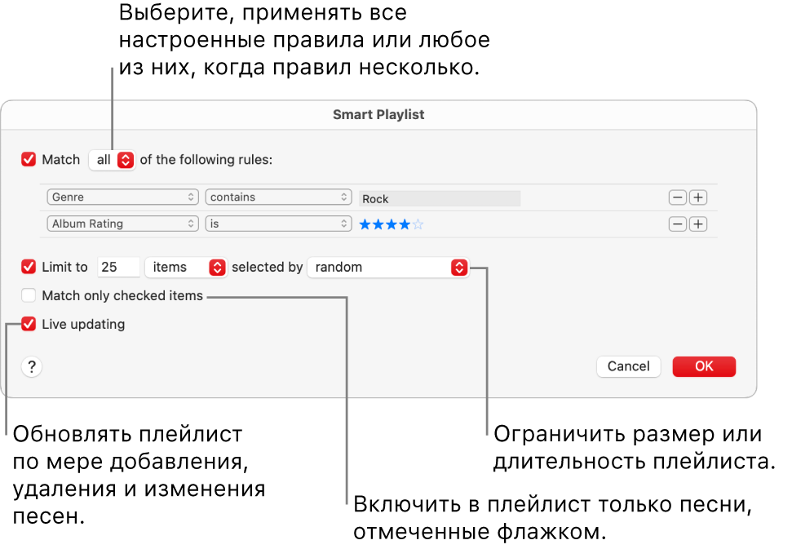Viewport: 792px width, 549px height.
Task: Open the Genre field dropdown
Action: [x=122, y=197]
